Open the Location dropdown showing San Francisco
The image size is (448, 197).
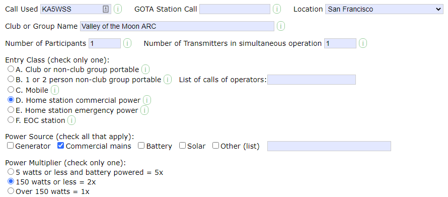tap(384, 9)
